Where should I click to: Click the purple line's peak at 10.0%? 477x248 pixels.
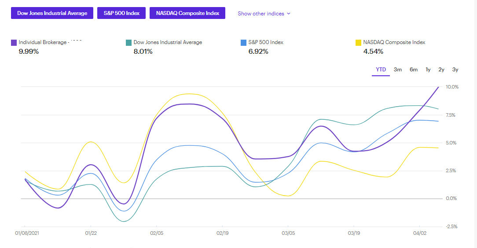coord(438,87)
